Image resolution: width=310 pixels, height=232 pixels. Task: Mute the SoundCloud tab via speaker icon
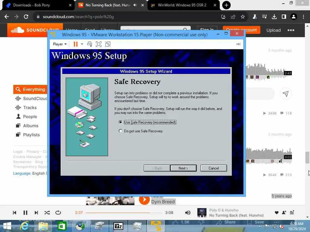pos(135,5)
